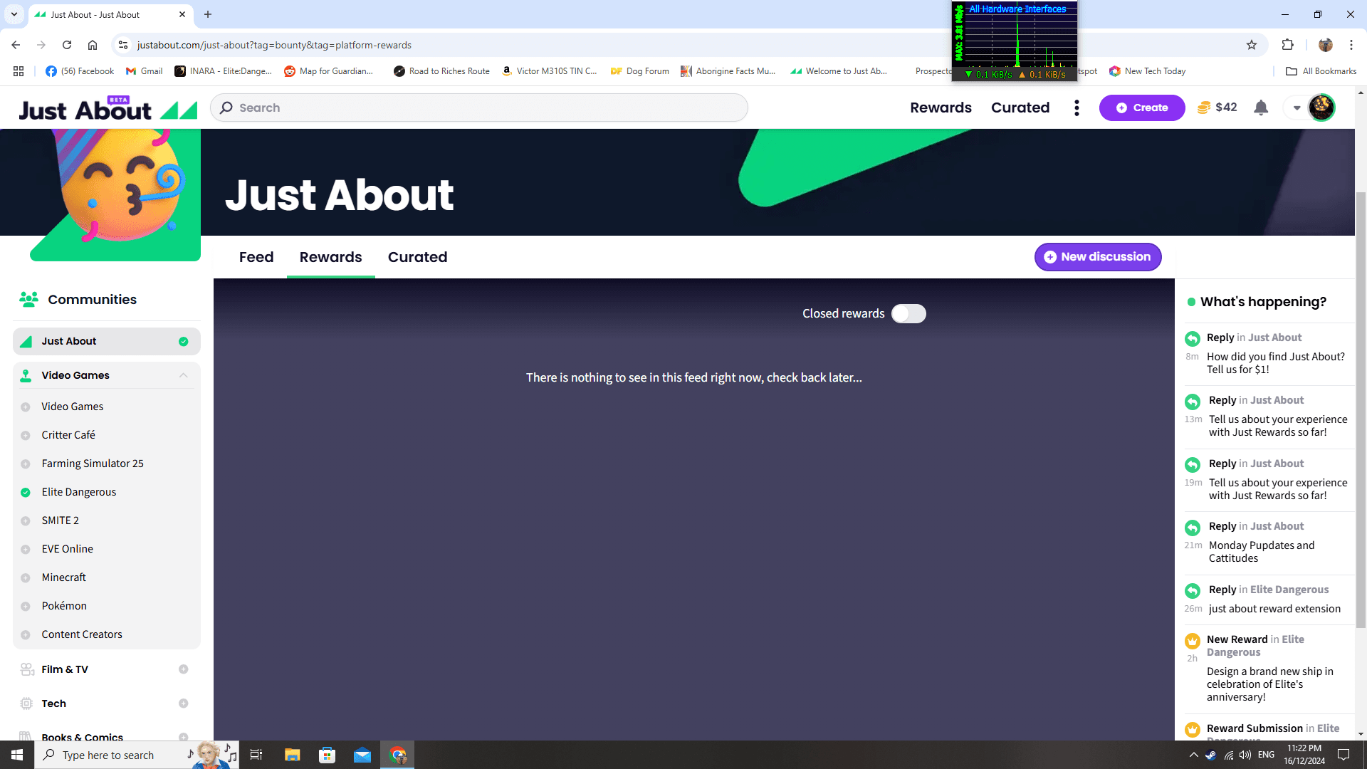Click the page vertical scrollbar
The width and height of the screenshot is (1367, 769).
1361,409
